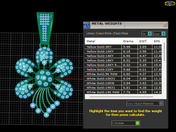Click the Metal column header
The height and width of the screenshot is (132, 176).
[x=103, y=41]
